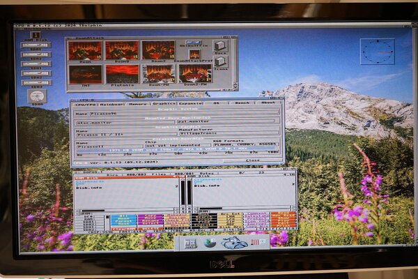418x279 pixels.
Task: Open the Docs drawer icon
Action: coord(219,47)
